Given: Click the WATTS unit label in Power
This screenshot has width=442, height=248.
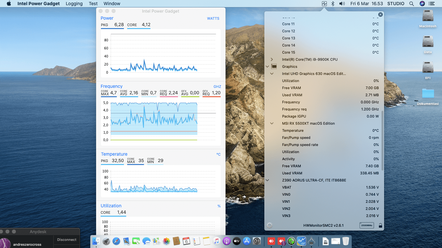Looking at the screenshot, I should click(213, 18).
